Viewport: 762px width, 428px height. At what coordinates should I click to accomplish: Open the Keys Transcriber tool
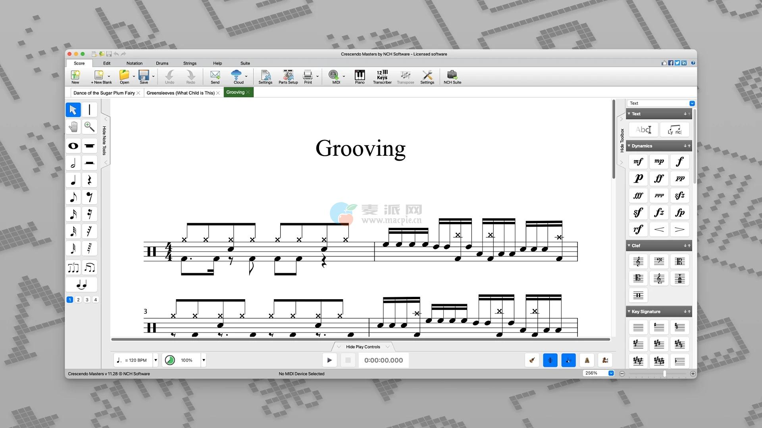tap(382, 77)
